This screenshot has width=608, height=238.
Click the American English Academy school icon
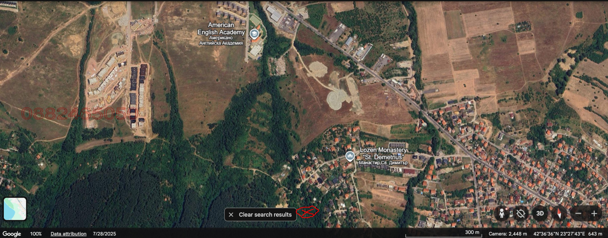[x=254, y=34]
